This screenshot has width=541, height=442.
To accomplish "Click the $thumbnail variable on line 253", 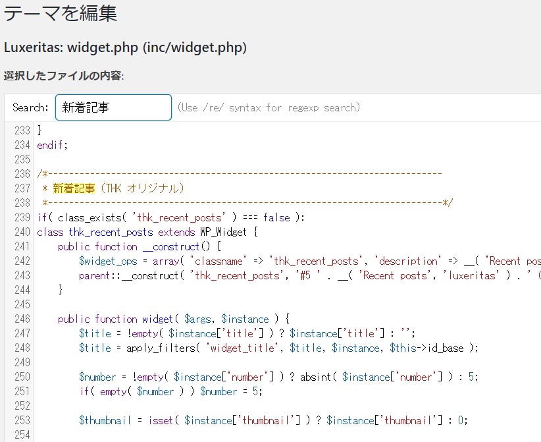I will pyautogui.click(x=105, y=420).
